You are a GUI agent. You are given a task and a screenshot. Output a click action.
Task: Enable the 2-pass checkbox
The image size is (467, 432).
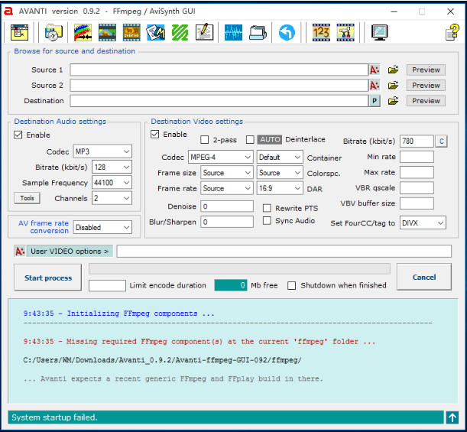point(204,140)
